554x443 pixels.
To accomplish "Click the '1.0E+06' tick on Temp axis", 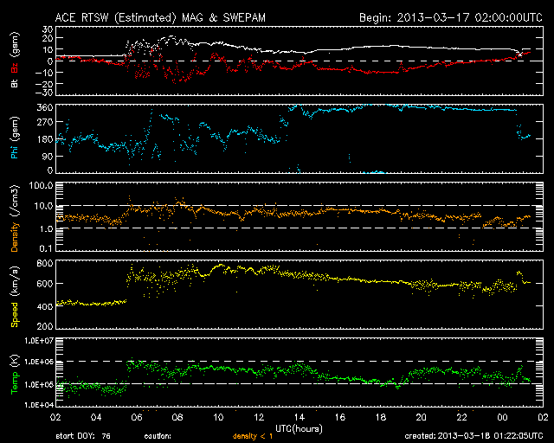I will 39,362.
